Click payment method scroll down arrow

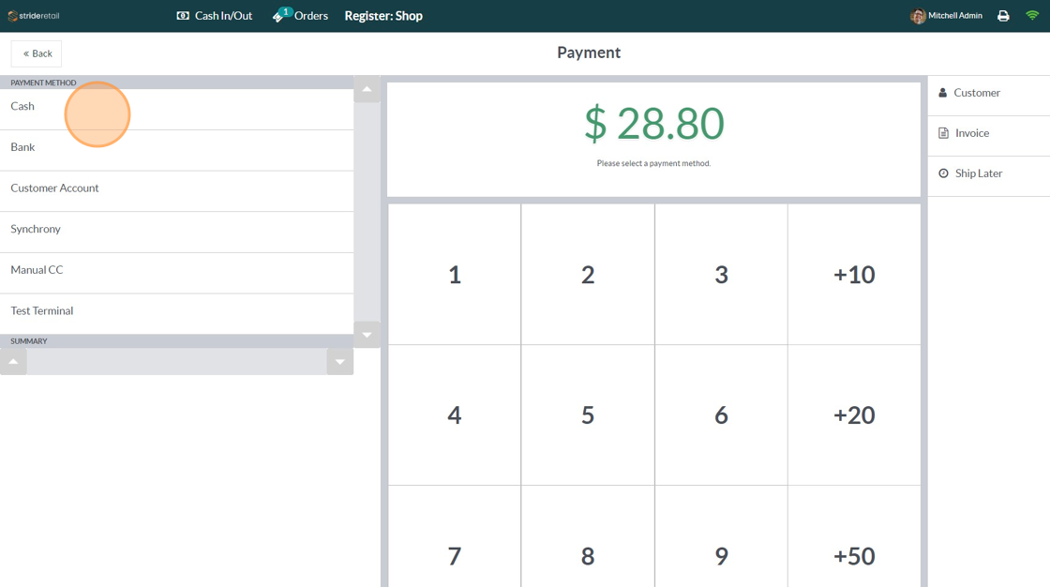coord(367,335)
